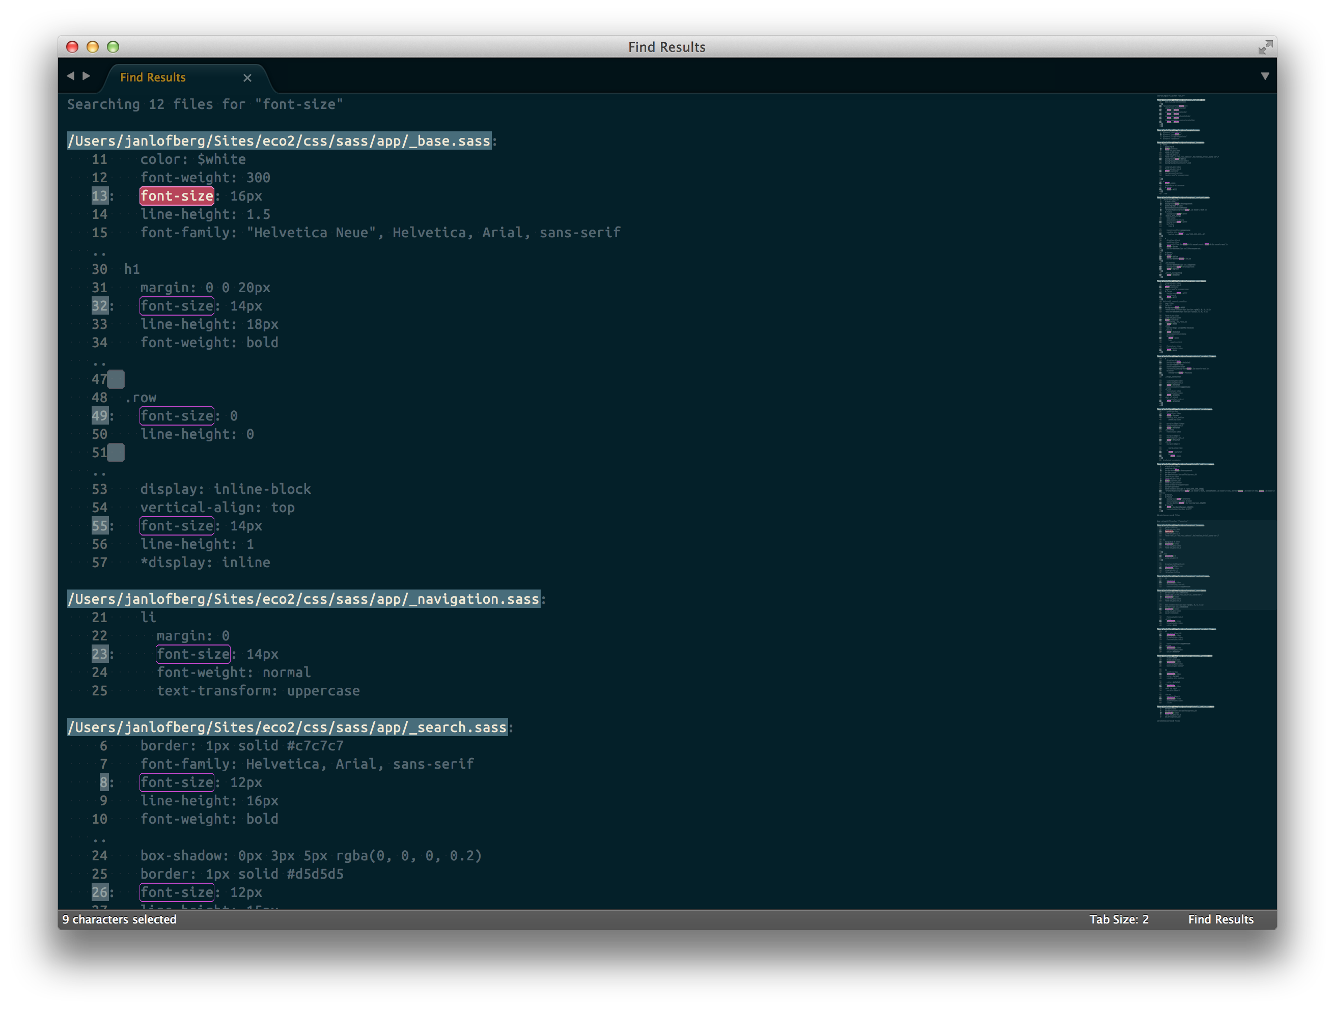
Task: Click the tab back navigation arrow
Action: [70, 76]
